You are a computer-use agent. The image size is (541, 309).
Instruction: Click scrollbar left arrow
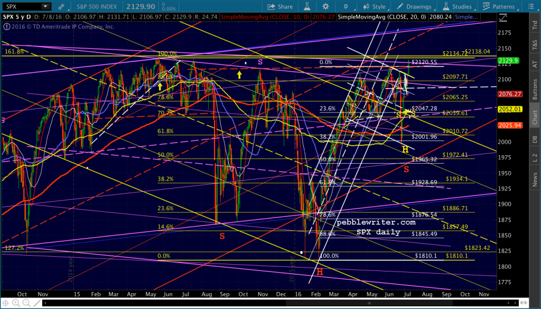tap(45, 303)
